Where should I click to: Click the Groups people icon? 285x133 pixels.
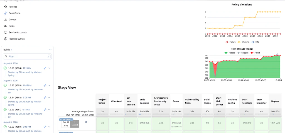click(x=6, y=20)
